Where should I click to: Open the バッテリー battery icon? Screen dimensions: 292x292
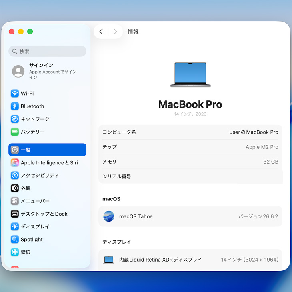click(15, 132)
